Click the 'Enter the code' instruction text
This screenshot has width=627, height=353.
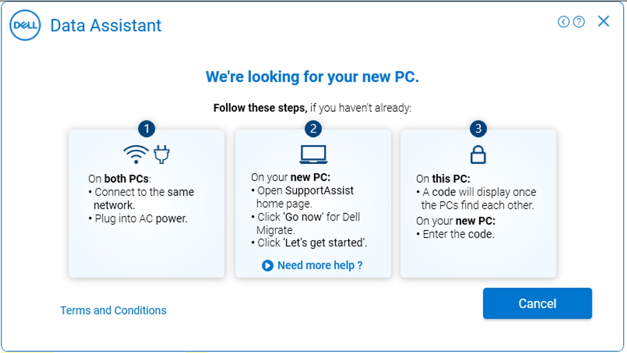click(x=458, y=234)
